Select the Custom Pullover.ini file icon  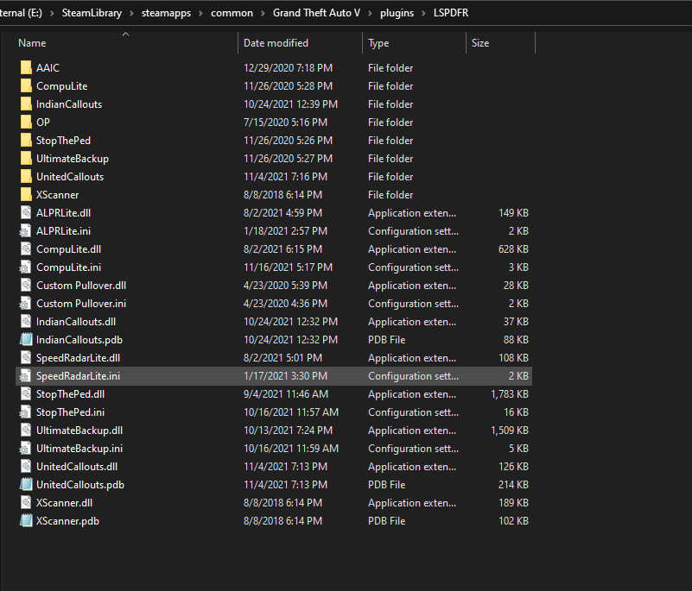point(25,303)
